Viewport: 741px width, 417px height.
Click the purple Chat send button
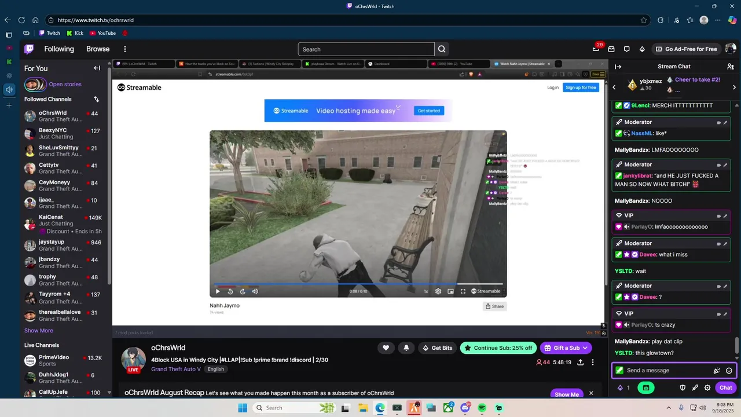tap(725, 387)
